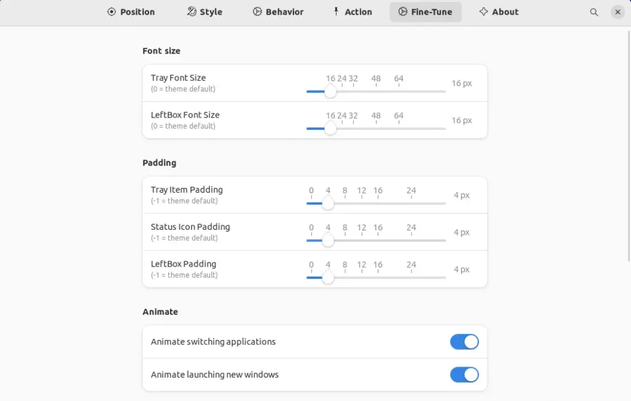Set LeftBox Font Size slider to 64
This screenshot has width=631, height=401.
click(399, 128)
